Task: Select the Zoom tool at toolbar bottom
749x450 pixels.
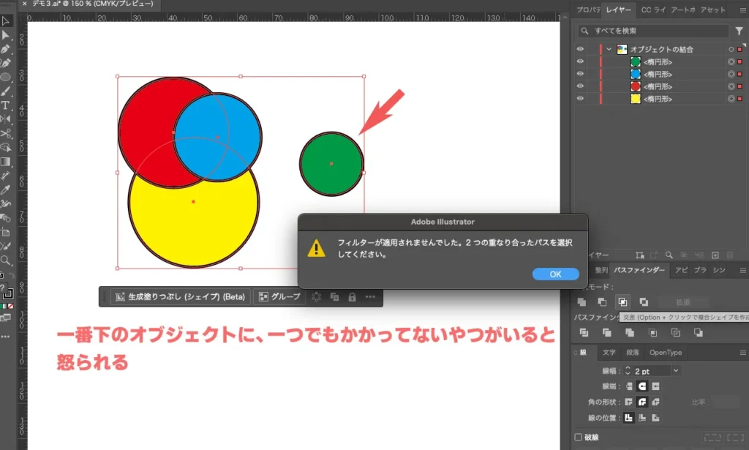Action: [8, 259]
